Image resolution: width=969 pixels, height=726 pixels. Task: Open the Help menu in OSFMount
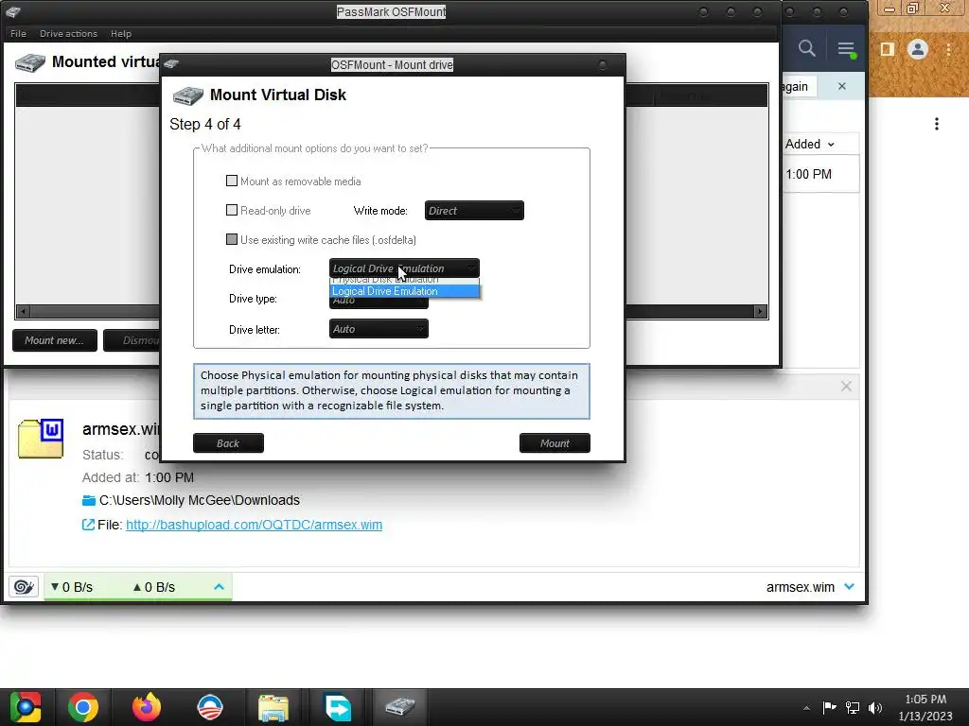point(120,33)
